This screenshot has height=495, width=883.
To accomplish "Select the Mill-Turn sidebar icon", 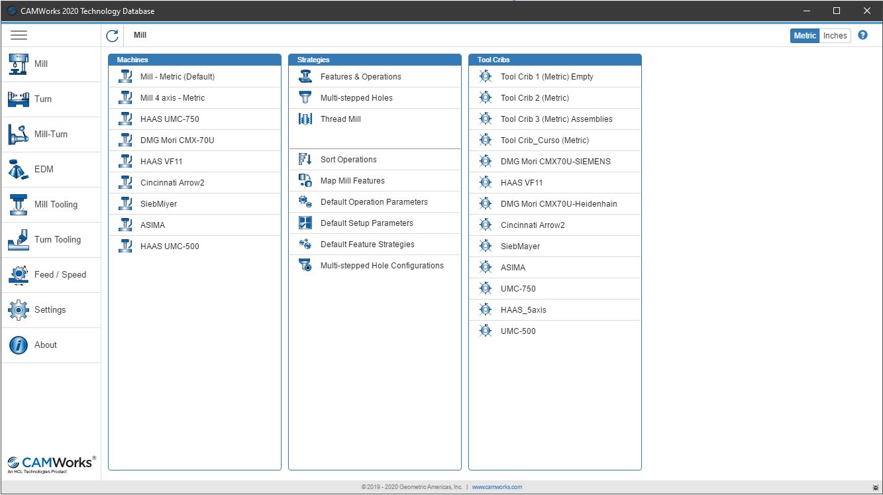I will click(19, 135).
